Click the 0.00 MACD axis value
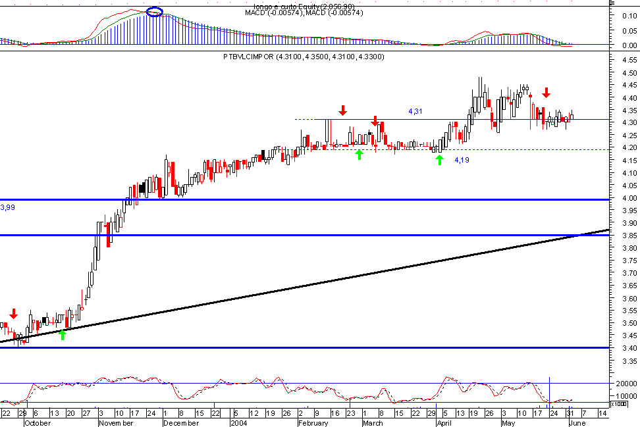Image resolution: width=640 pixels, height=427 pixels. pyautogui.click(x=630, y=45)
